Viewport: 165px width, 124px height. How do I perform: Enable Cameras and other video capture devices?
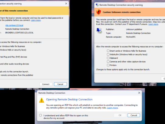coord(108,61)
